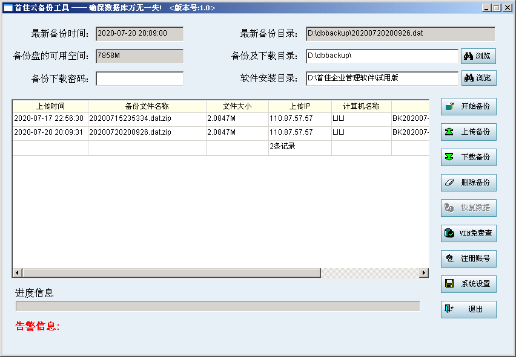Click the progress bar under 进度信息
The width and height of the screenshot is (516, 357).
[x=217, y=306]
